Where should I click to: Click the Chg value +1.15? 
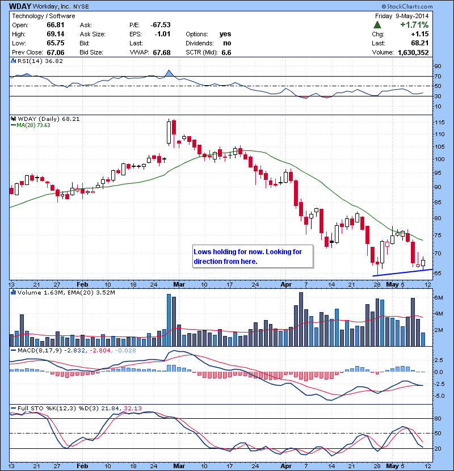point(420,34)
